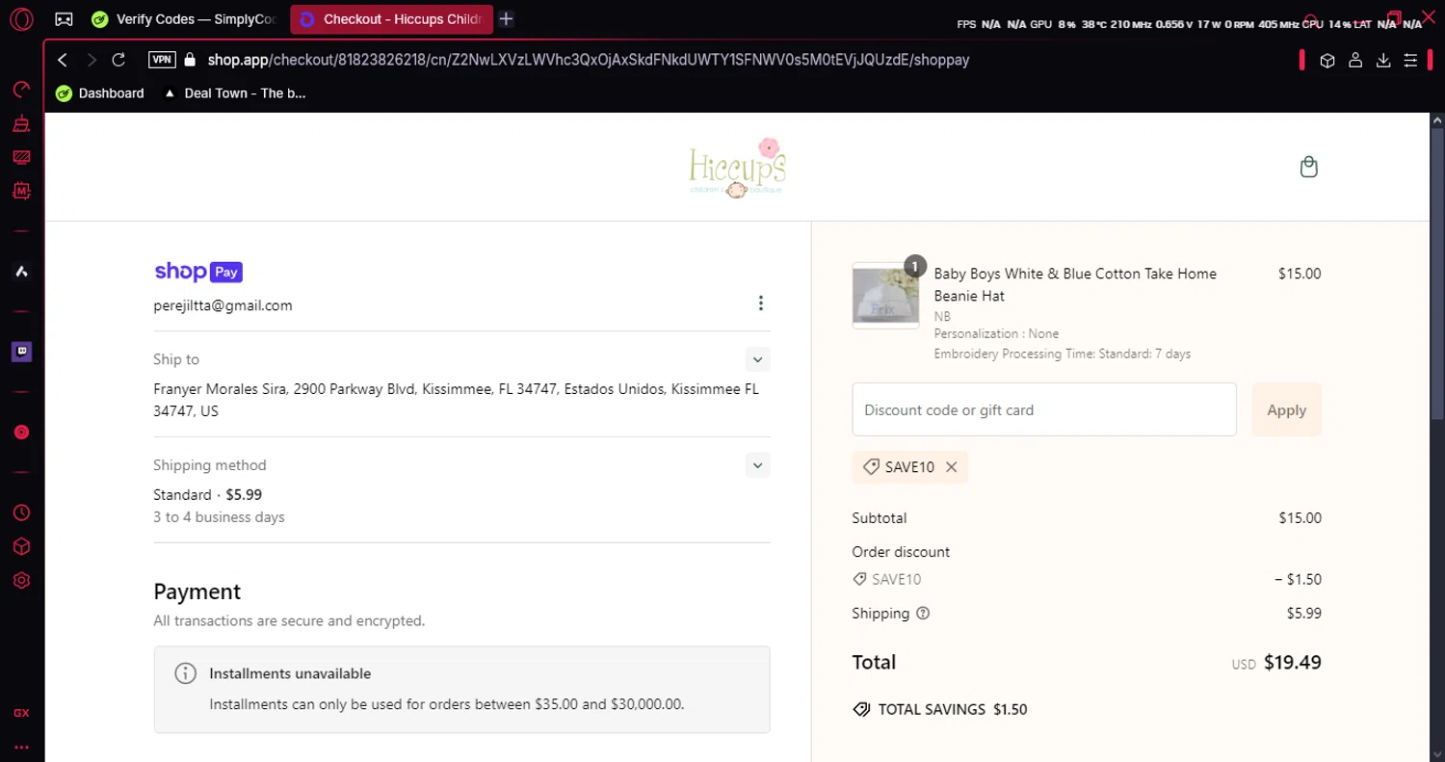The image size is (1445, 762).
Task: Expand the Shipping method chevron
Action: coord(757,465)
